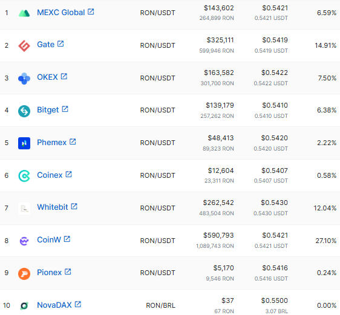Click the CoinW exchange logo

point(24,241)
